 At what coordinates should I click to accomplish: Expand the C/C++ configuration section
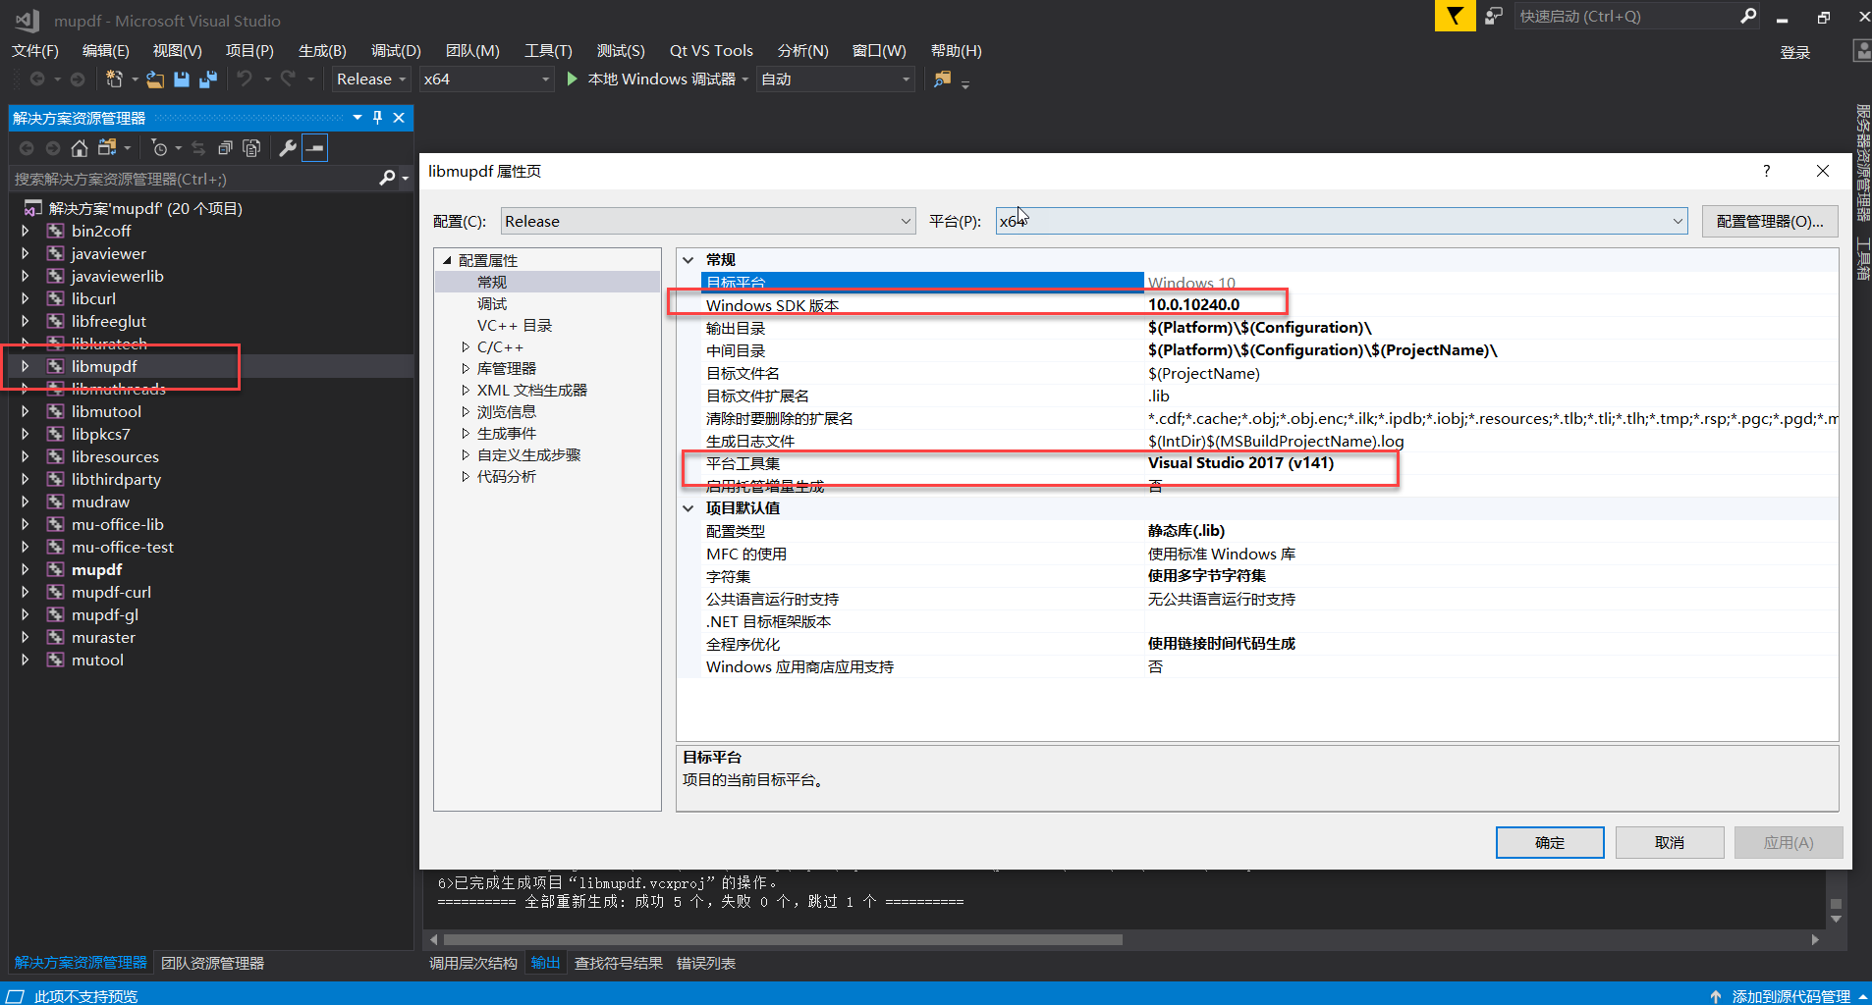coord(466,346)
